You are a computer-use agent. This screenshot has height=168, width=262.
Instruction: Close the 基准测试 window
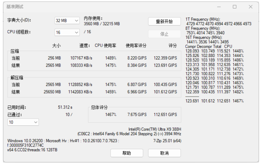251,7
